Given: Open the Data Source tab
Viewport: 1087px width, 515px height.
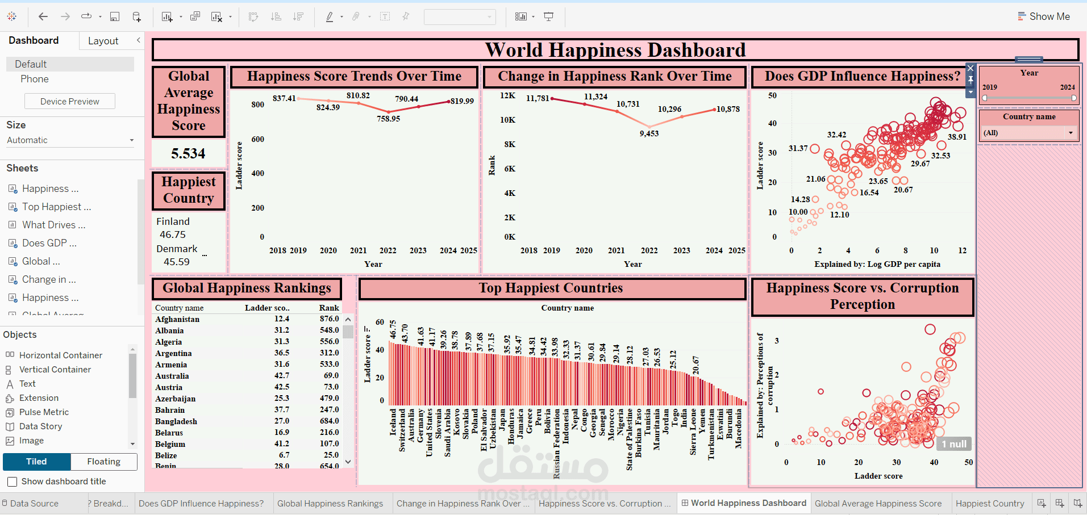Looking at the screenshot, I should tap(34, 503).
